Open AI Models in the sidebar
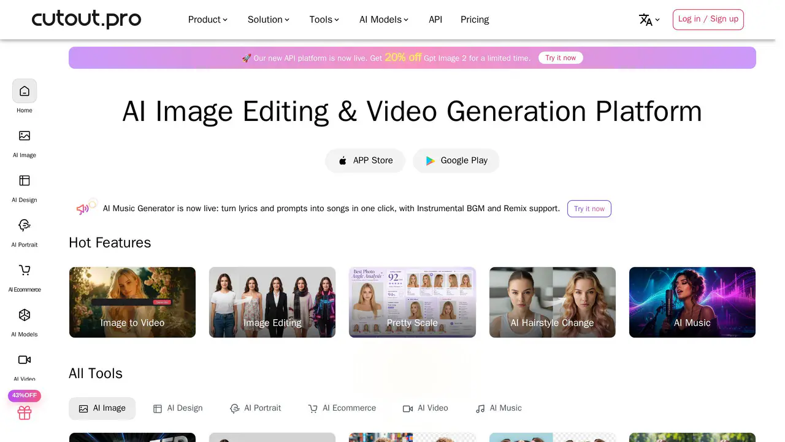This screenshot has height=442, width=785. [x=25, y=322]
